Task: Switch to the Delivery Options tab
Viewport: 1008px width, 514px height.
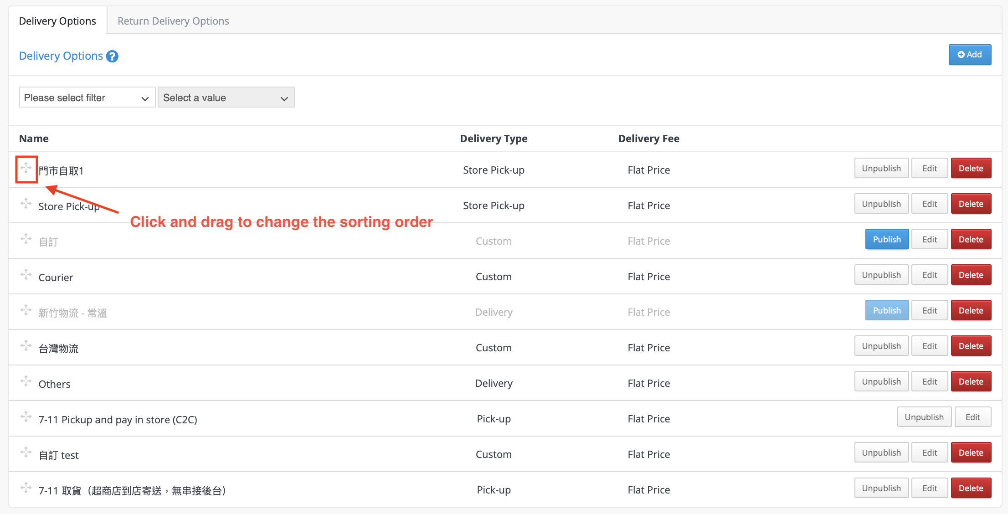Action: [x=57, y=21]
